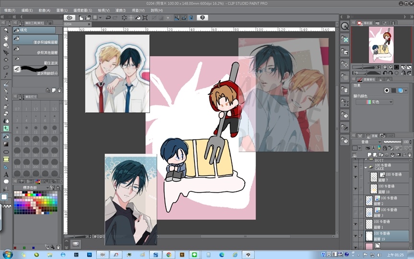This screenshot has width=414, height=259.
Task: Select the Gradient tool in the toolbox
Action: [x=6, y=144]
